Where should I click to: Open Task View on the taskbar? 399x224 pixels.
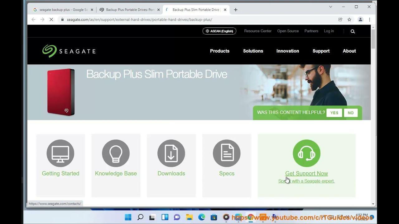tap(152, 217)
